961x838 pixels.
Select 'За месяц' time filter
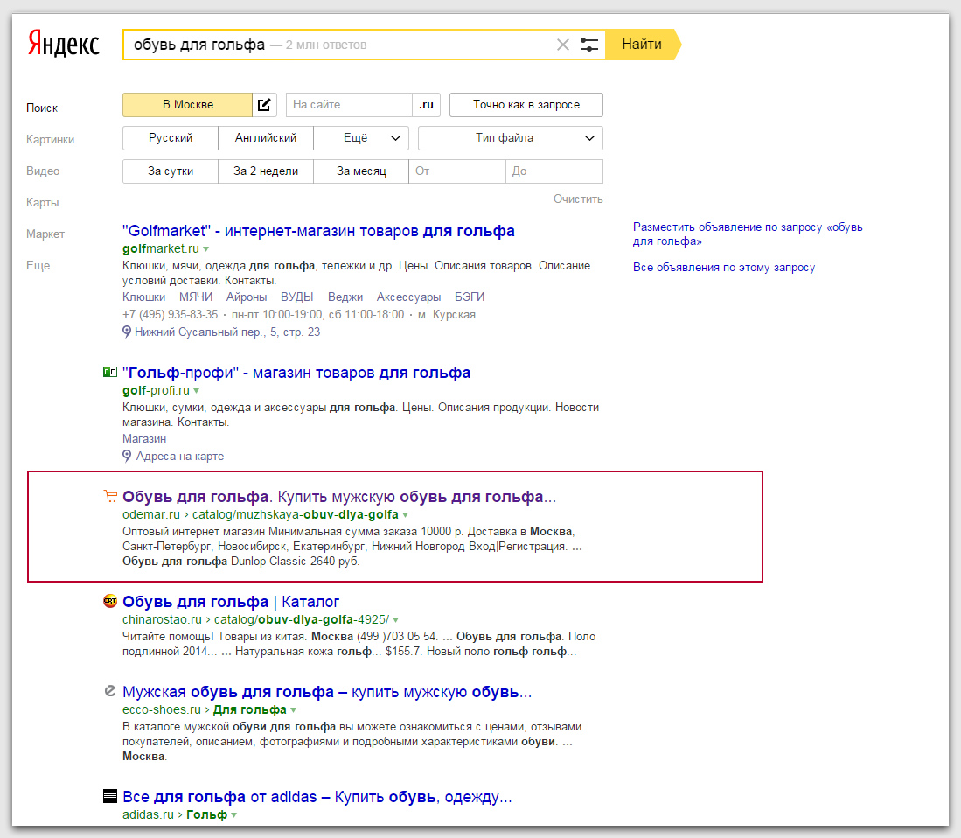tap(361, 171)
